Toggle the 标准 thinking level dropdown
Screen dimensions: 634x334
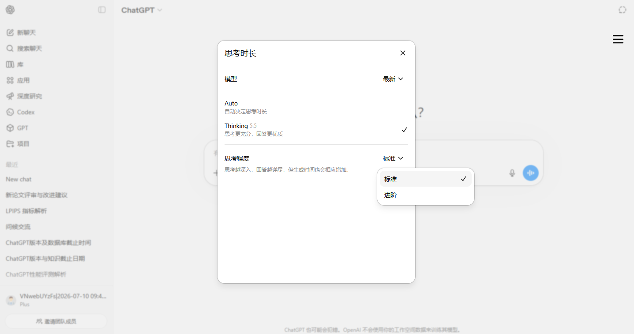coord(393,158)
